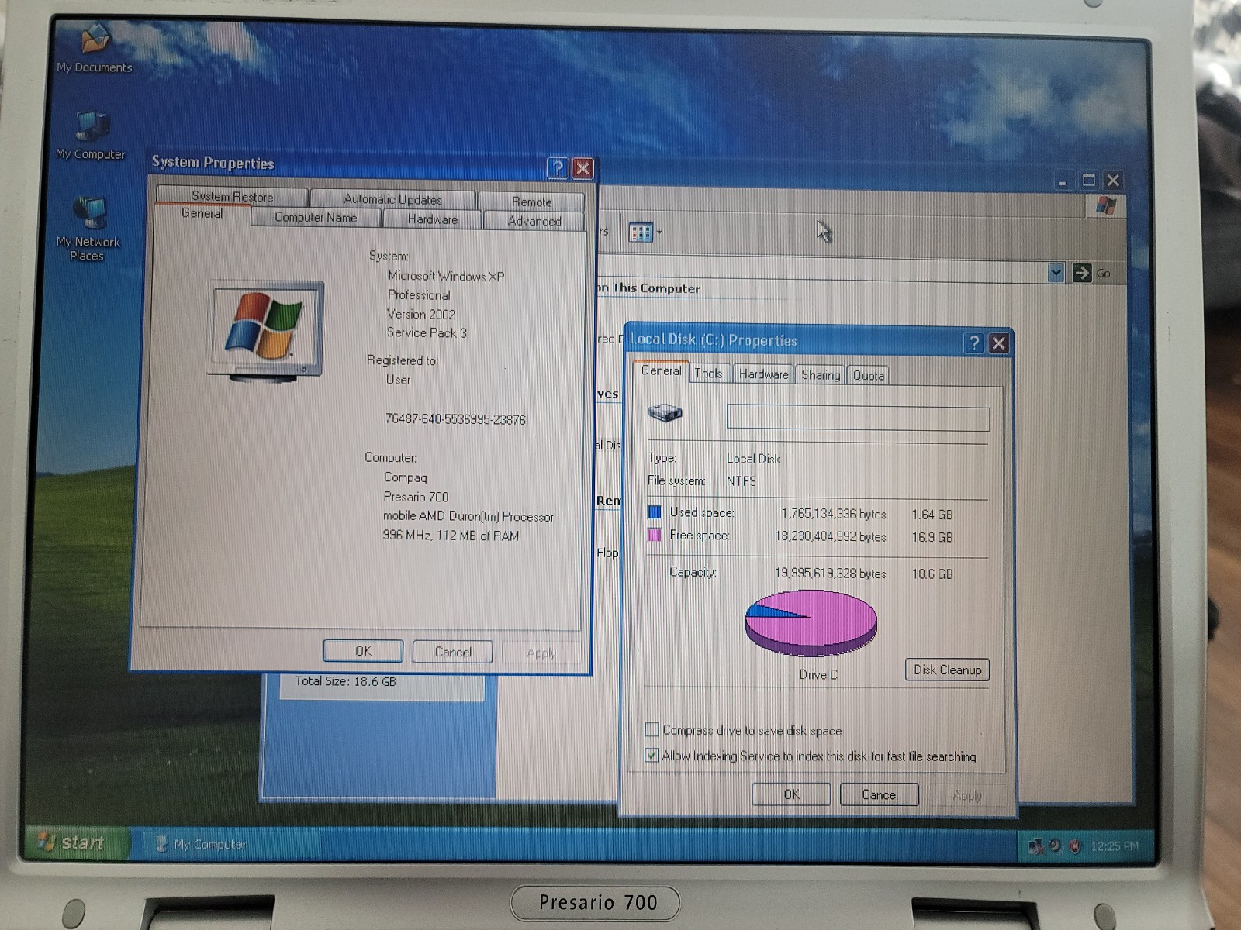The width and height of the screenshot is (1241, 930).
Task: Click 'NTFS' file system value
Action: click(x=741, y=481)
